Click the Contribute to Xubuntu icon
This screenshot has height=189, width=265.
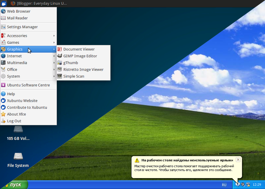pyautogui.click(x=3, y=107)
